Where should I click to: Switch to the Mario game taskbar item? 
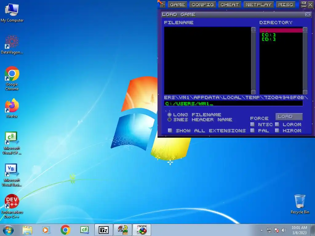pos(123,230)
